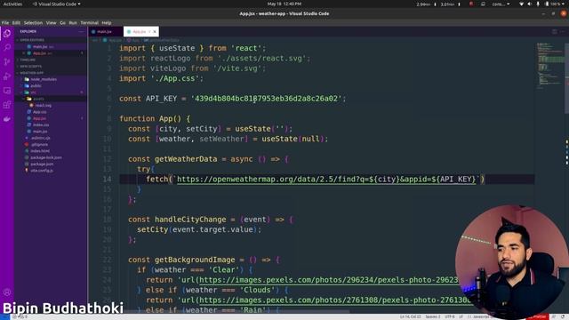Open package-lock.json file
569x320 pixels.
coord(50,157)
